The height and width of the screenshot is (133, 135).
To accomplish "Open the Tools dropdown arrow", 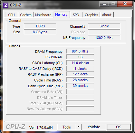I will (x=79, y=127).
